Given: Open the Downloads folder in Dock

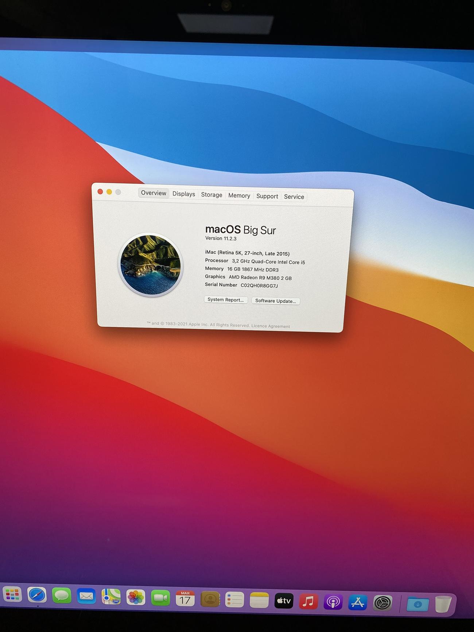Looking at the screenshot, I should (x=418, y=604).
